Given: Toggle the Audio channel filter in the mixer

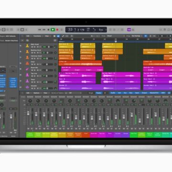Looking at the screenshot, I should [113, 93].
